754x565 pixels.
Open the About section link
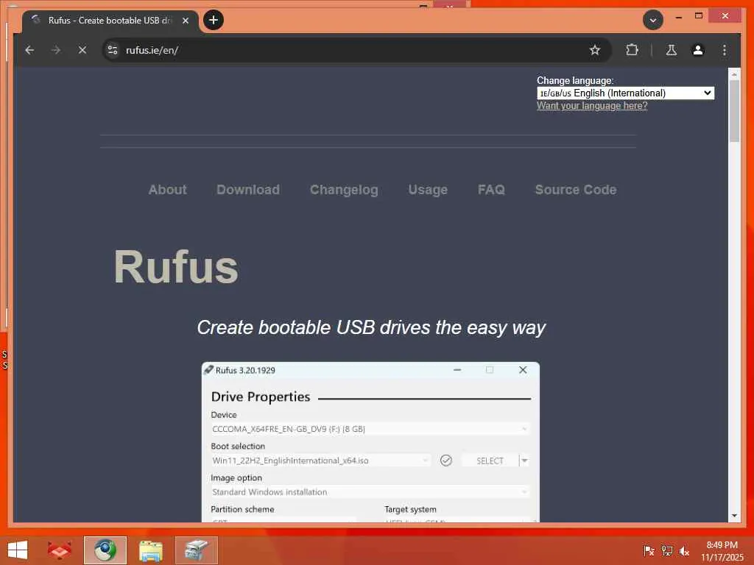[167, 190]
